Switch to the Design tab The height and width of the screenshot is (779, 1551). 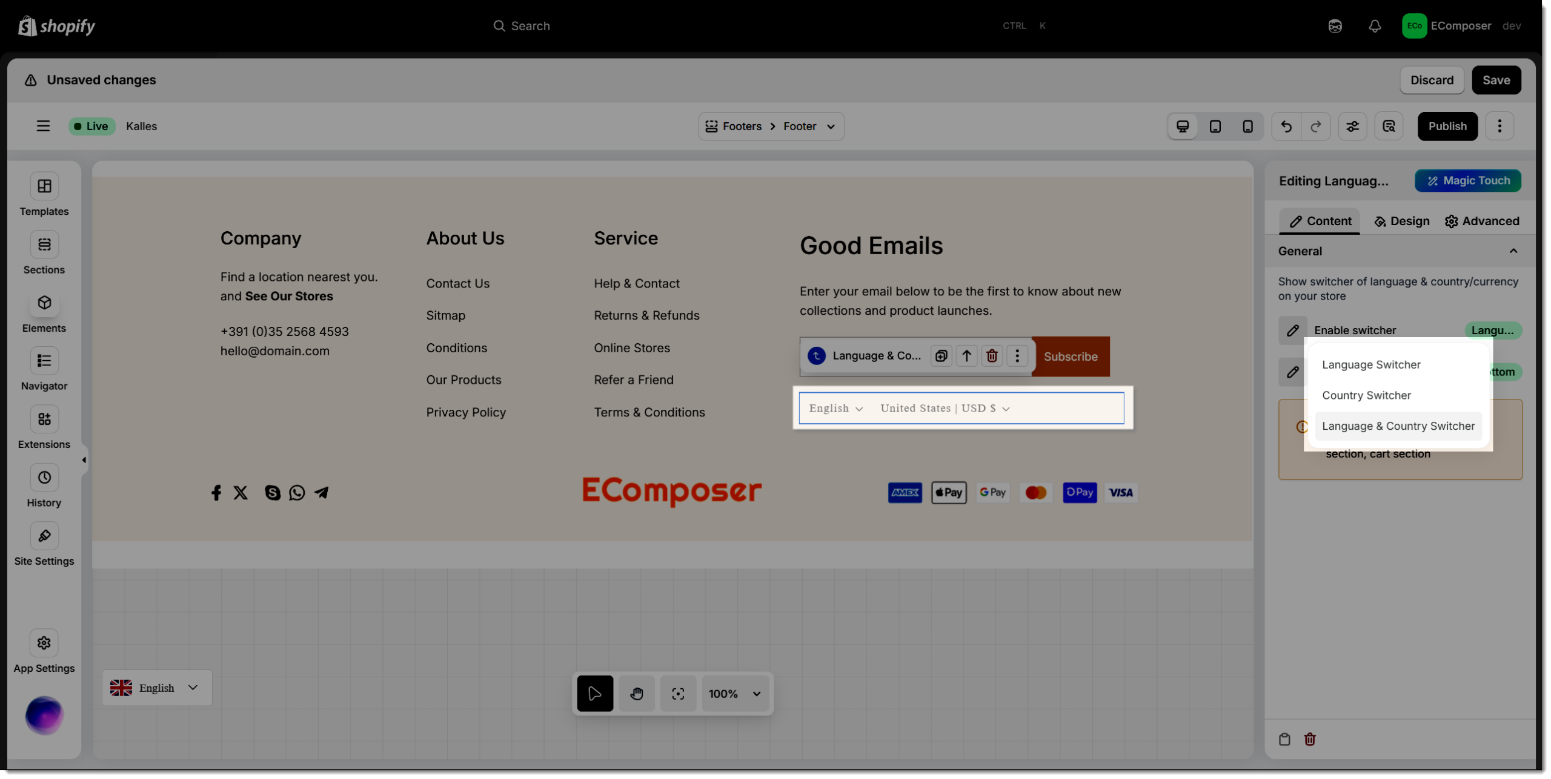coord(1401,222)
